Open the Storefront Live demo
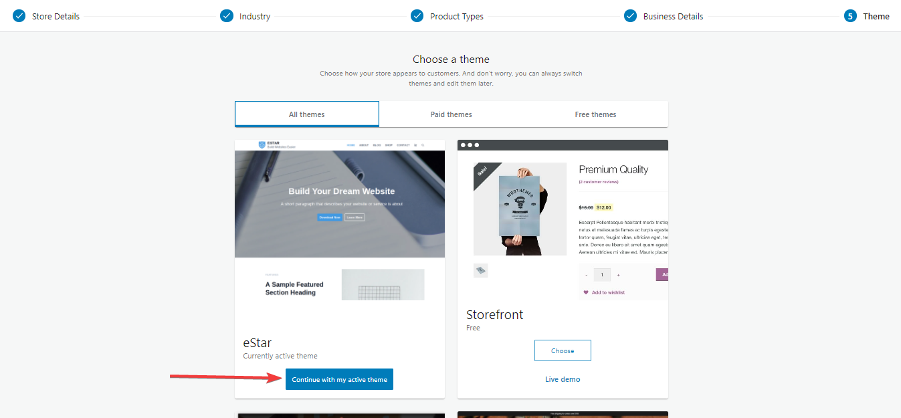Screen dimensions: 901x418 click(563, 379)
